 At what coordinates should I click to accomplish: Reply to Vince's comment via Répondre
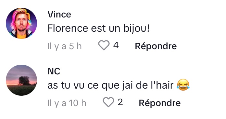click(x=156, y=46)
